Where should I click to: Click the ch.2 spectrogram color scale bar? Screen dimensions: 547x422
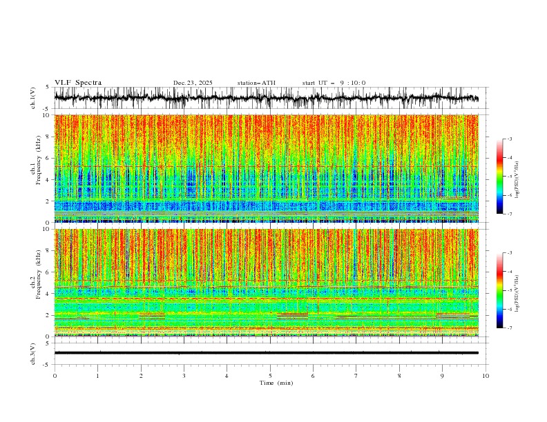coord(499,290)
